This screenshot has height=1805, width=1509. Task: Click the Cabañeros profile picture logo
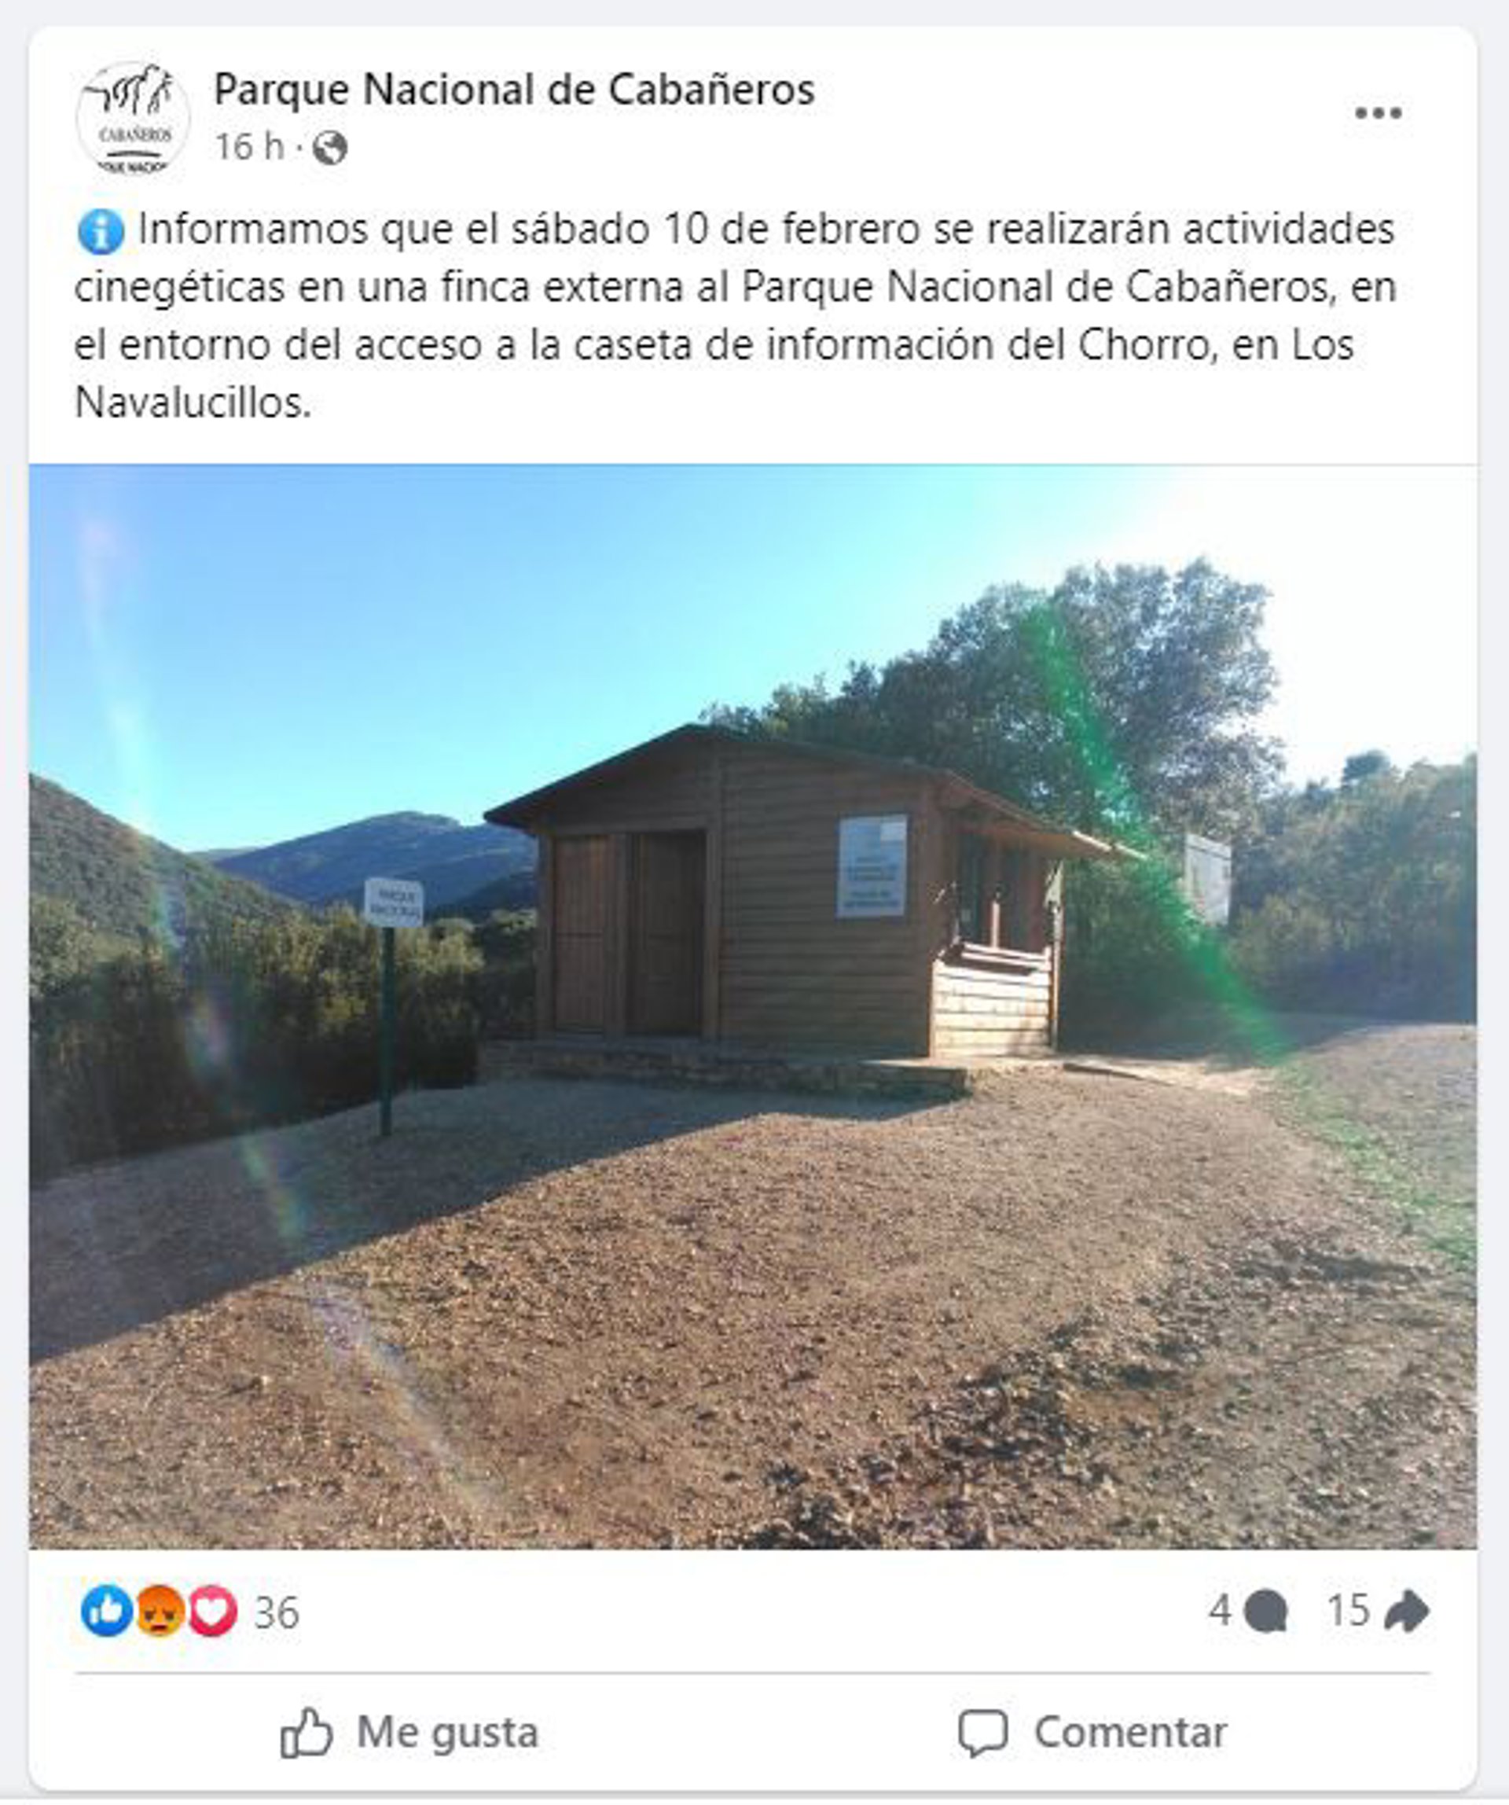pos(132,119)
